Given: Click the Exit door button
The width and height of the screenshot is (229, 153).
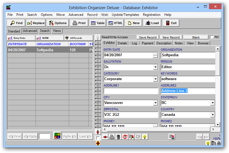Looking at the screenshot, I should [x=171, y=23].
